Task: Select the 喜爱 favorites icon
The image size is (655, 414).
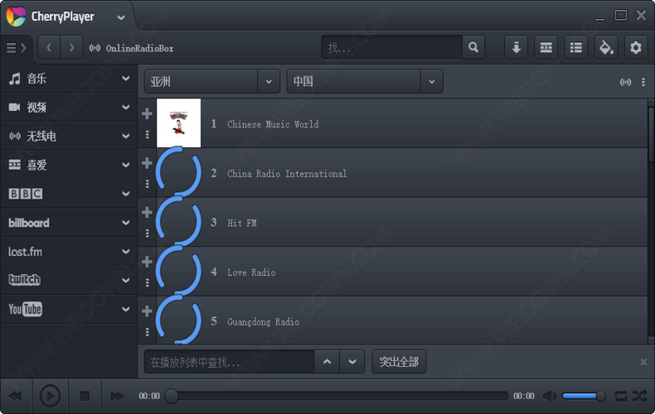Action: [x=15, y=165]
